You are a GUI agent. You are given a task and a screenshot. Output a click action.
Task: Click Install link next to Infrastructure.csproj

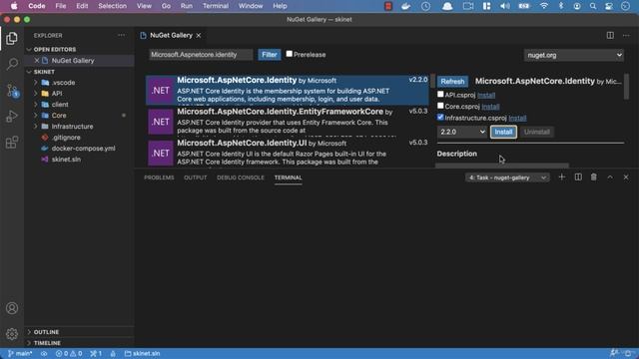(x=517, y=118)
